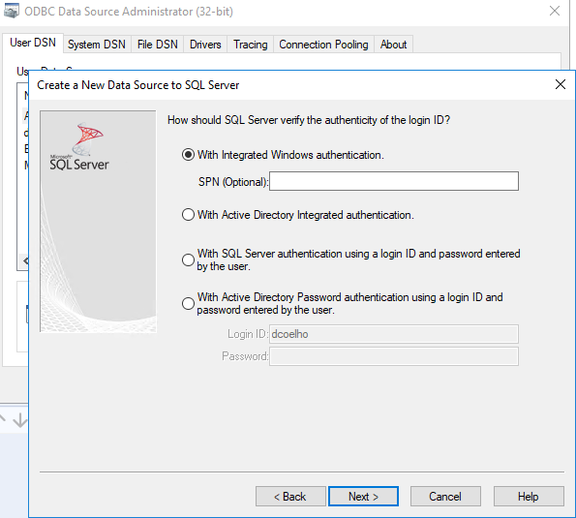Cancel the new data source wizard

445,497
